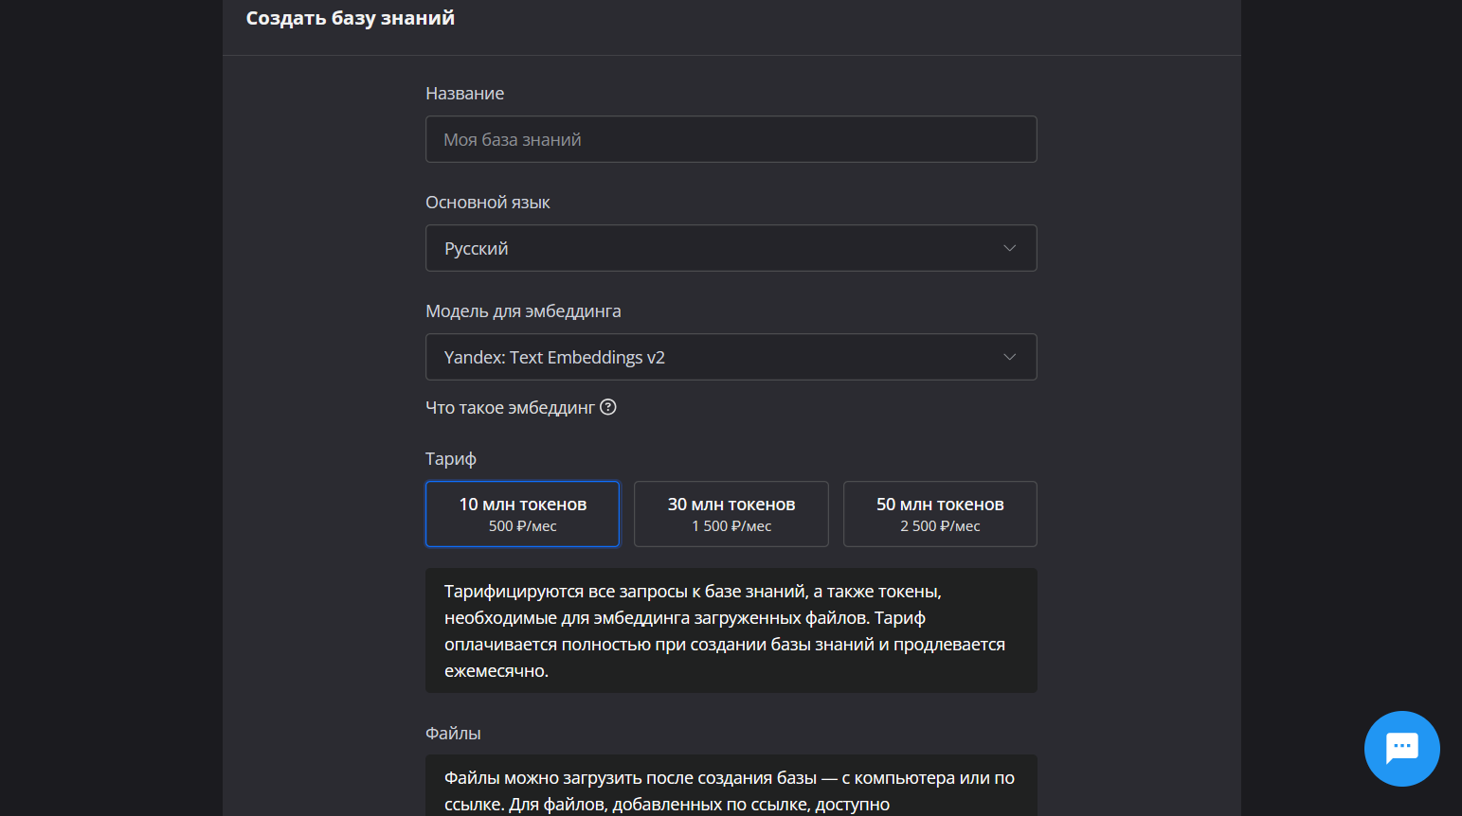This screenshot has height=816, width=1462.
Task: Click the "Название" field label
Action: coord(464,94)
